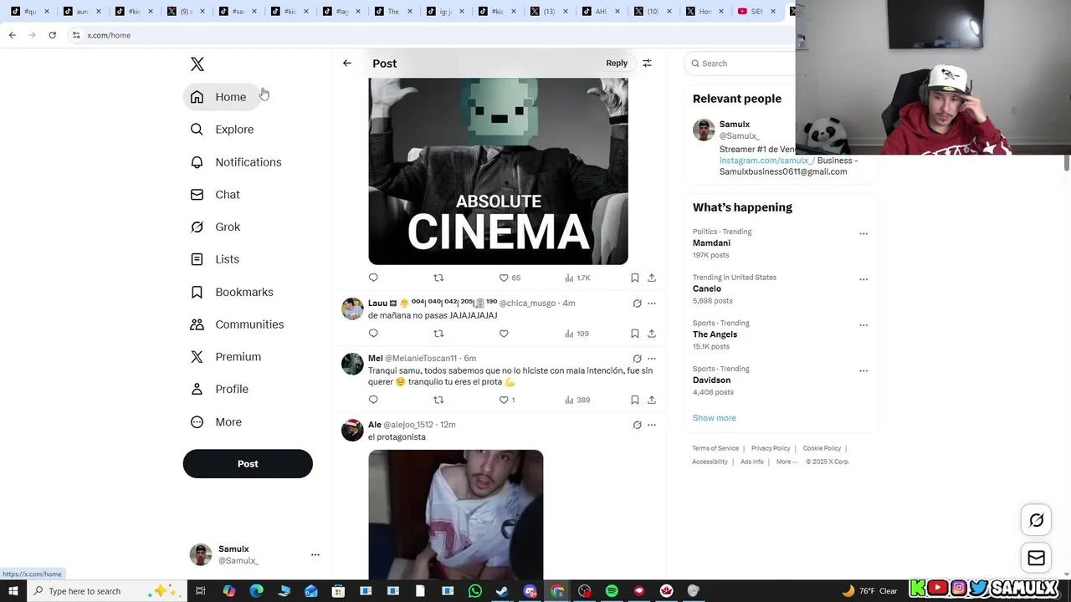
Task: Ask Grok about Ale's reply
Action: [x=637, y=425]
